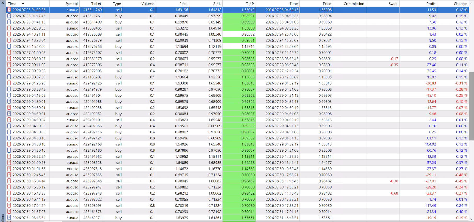Click the vertical scrollbar thumb
Image resolution: width=474 pixels, height=222 pixels.
point(471,106)
